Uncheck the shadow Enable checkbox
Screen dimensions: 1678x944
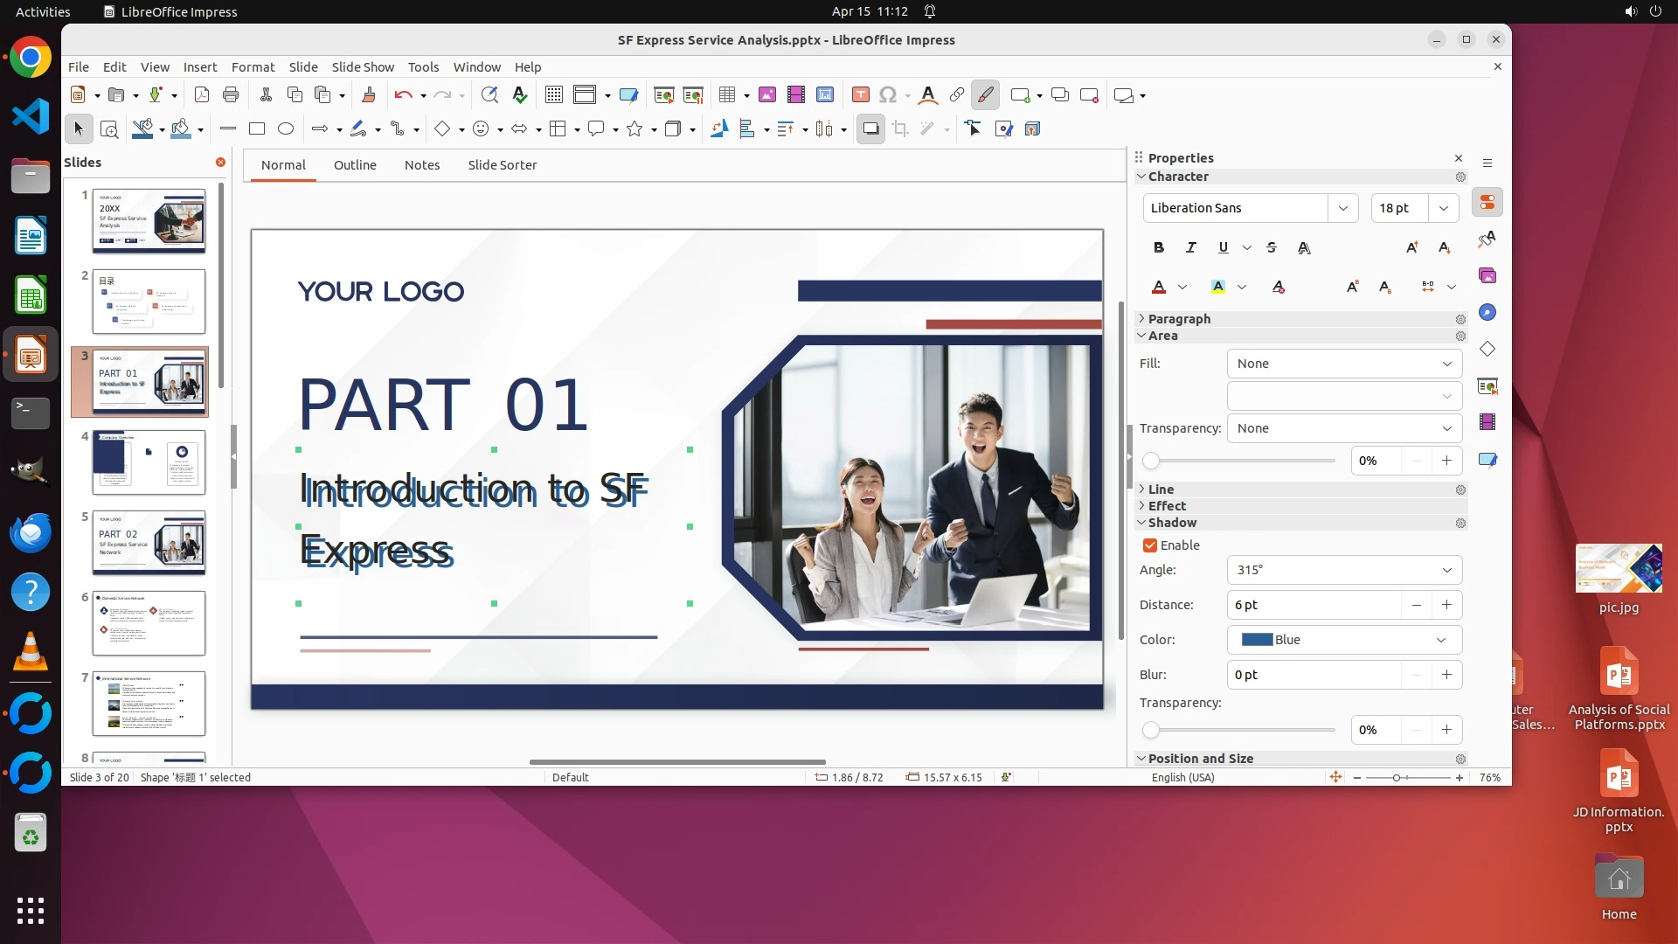coord(1150,545)
